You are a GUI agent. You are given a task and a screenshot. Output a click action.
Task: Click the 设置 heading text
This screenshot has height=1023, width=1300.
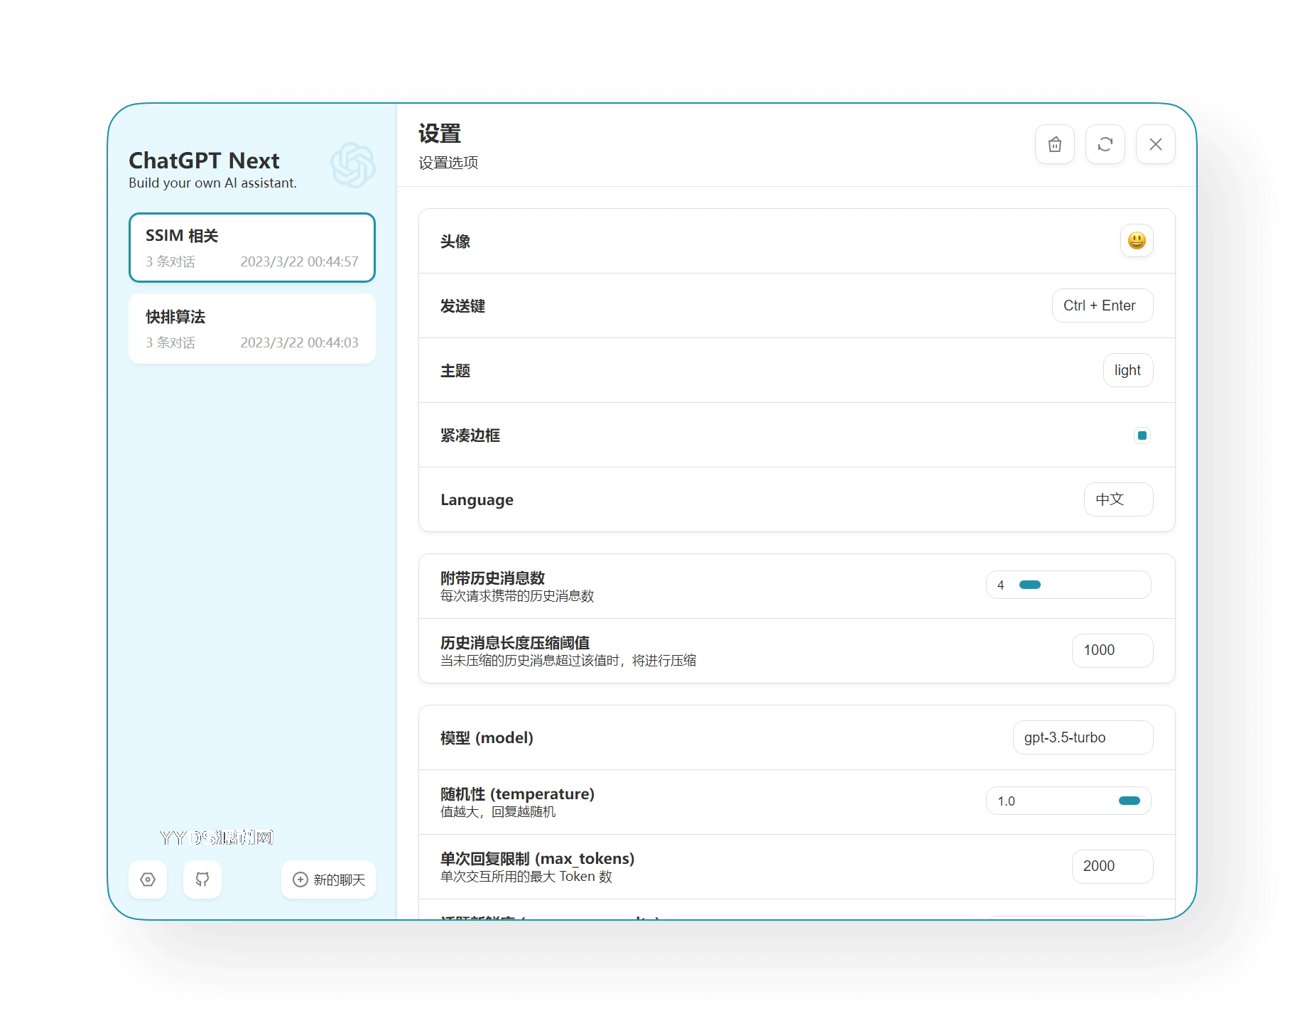[440, 134]
